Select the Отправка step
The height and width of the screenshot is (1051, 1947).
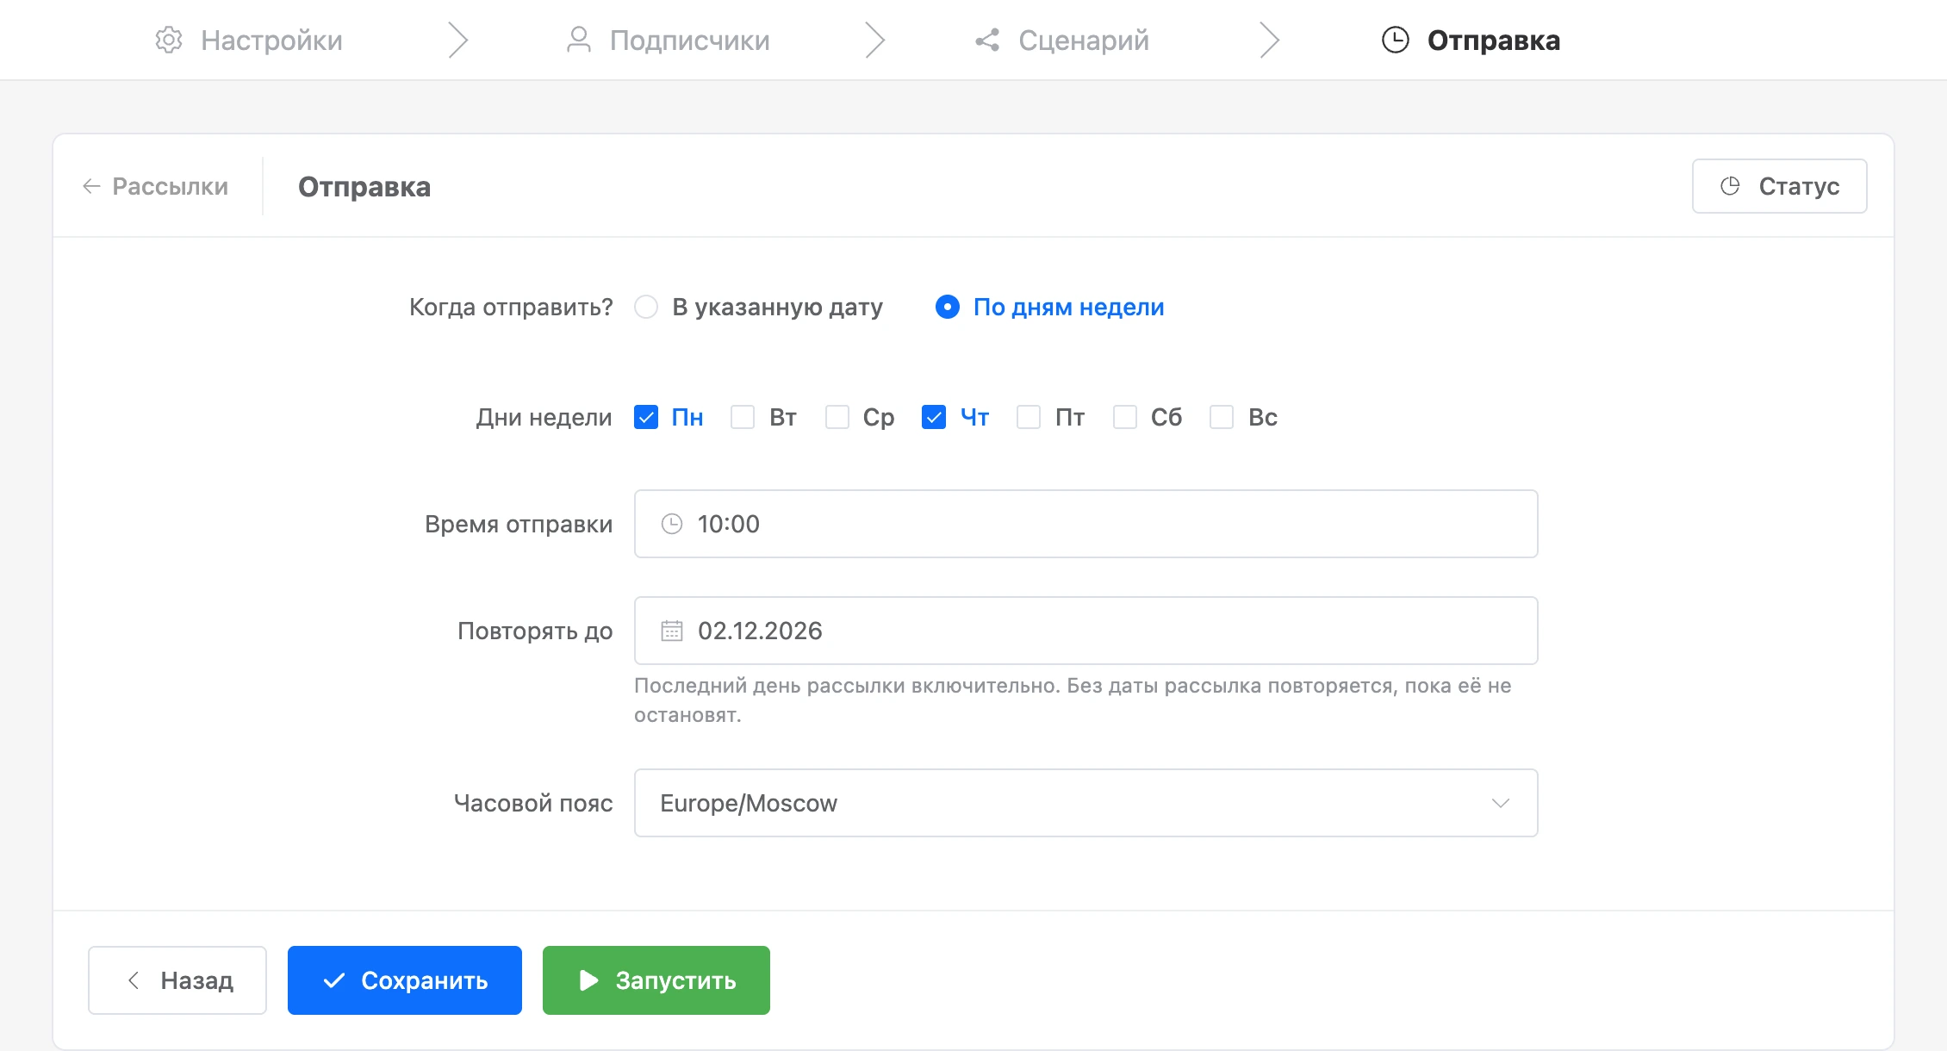tap(1471, 40)
